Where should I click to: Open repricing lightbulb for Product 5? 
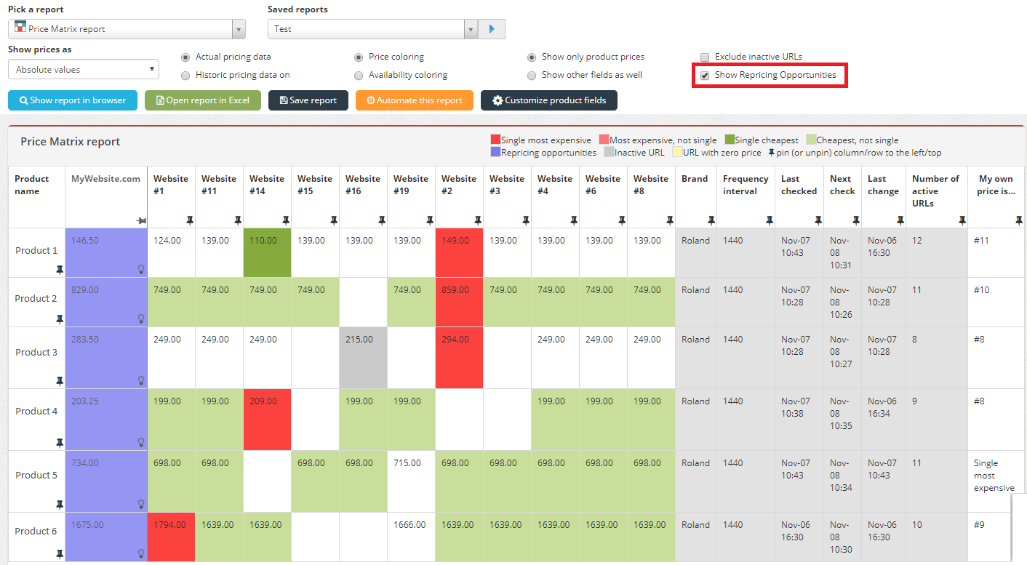[x=141, y=504]
